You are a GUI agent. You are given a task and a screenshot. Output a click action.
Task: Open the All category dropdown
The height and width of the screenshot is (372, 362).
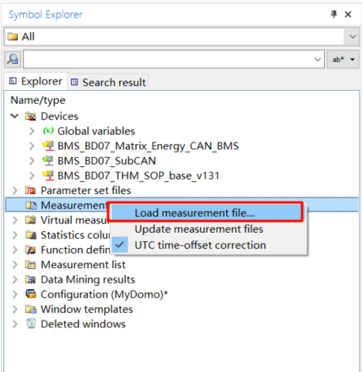[353, 36]
